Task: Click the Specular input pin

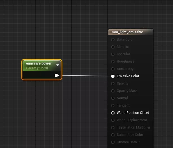Action: [113, 54]
